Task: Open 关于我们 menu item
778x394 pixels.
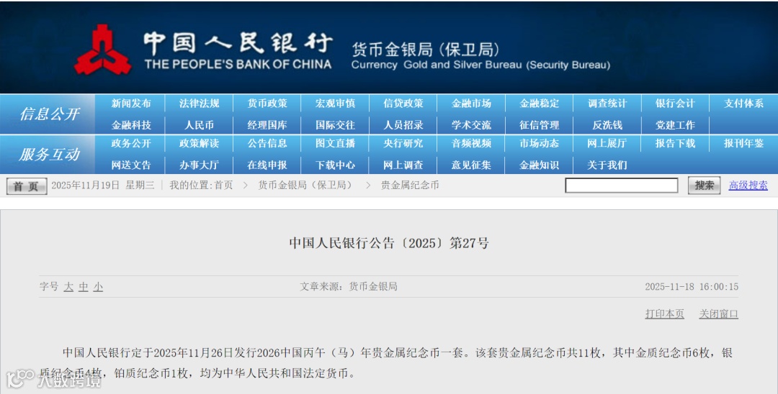Action: [x=607, y=165]
